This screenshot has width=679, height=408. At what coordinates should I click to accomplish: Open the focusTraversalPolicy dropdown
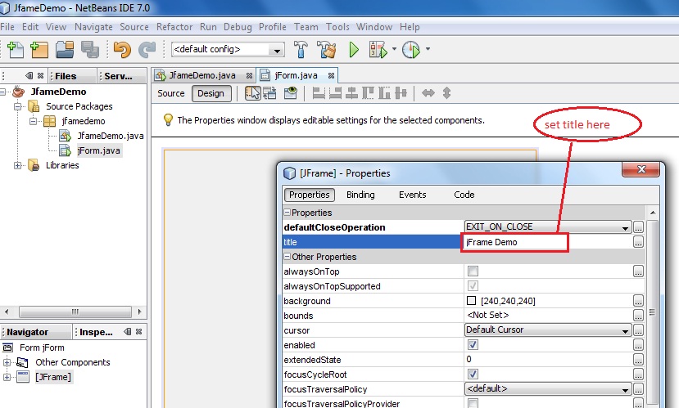point(625,389)
